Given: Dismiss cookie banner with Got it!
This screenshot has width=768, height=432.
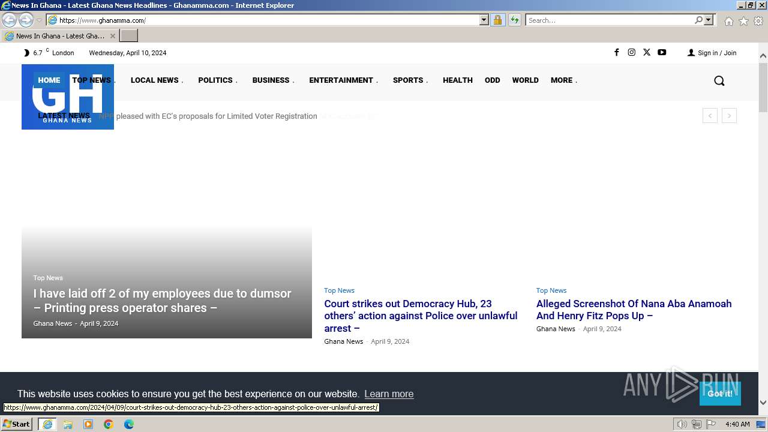Looking at the screenshot, I should (720, 394).
